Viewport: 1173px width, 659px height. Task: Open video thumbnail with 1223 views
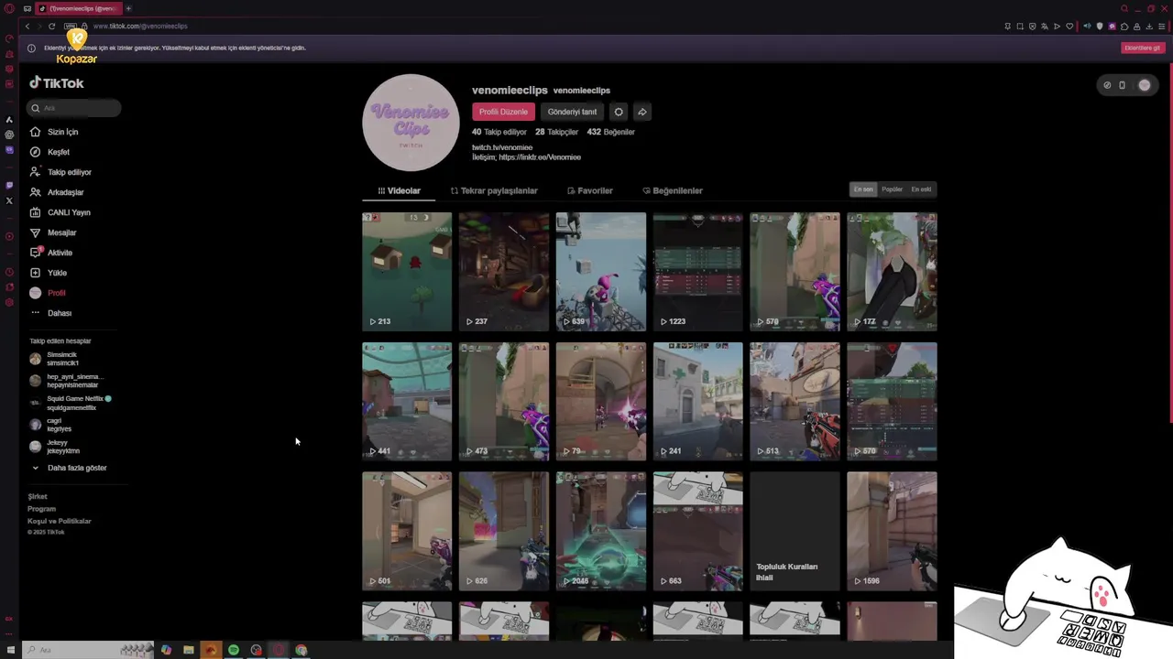tap(697, 271)
